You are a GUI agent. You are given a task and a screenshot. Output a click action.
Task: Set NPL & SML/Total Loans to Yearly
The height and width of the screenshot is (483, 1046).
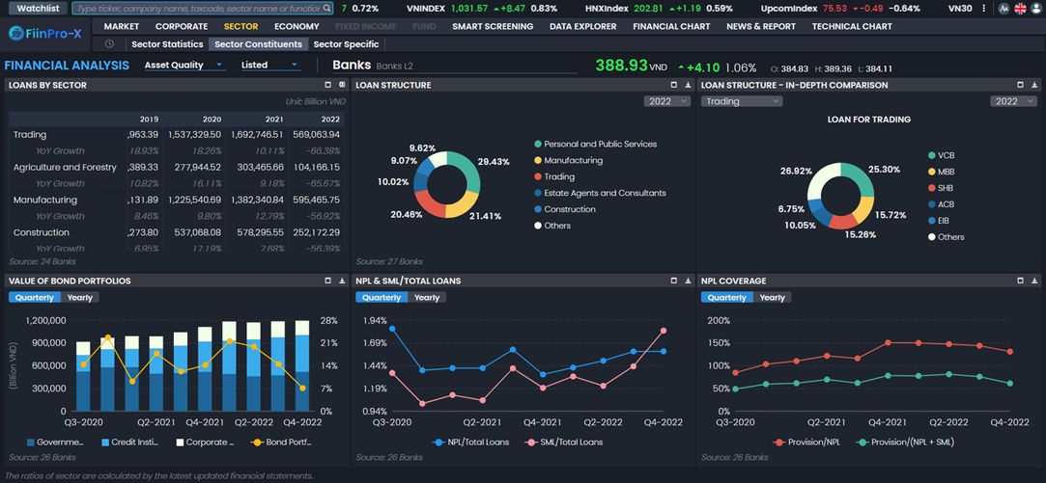427,298
